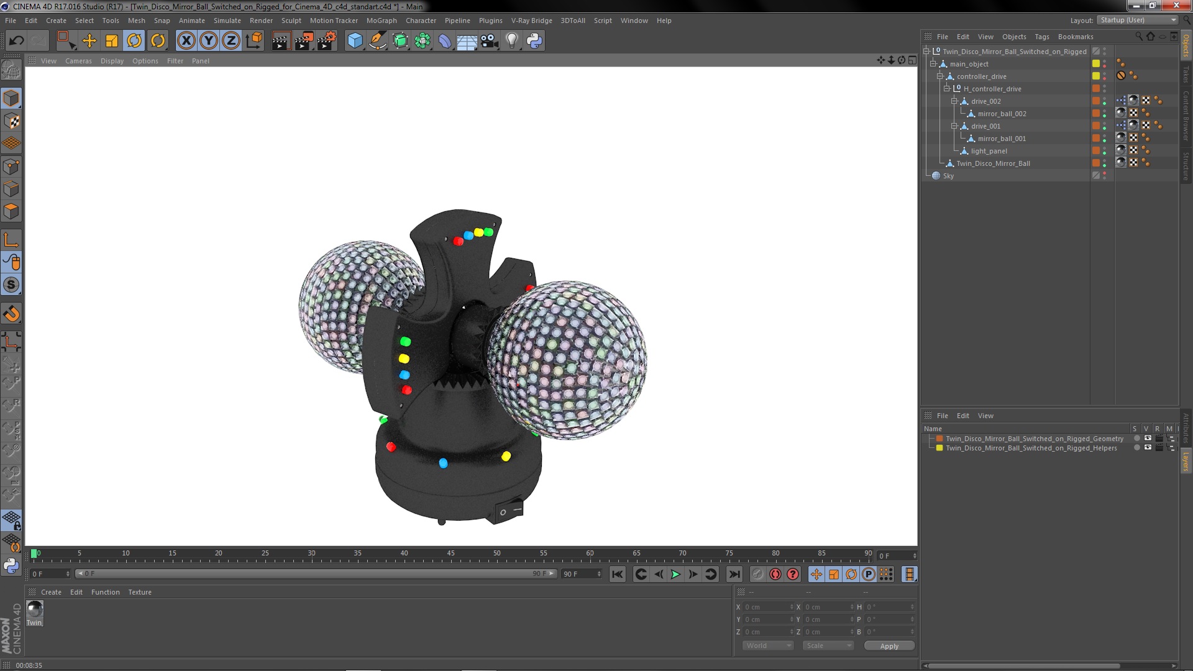The width and height of the screenshot is (1193, 671).
Task: Toggle the Z axis lock
Action: tap(231, 41)
